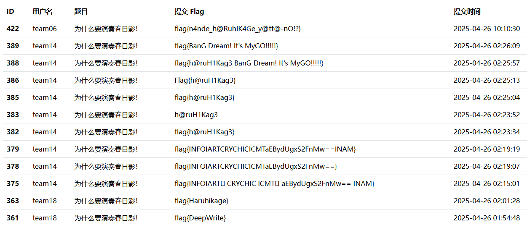Click the timestamp 2025-04-26 02:15:01
The image size is (527, 225).
pos(487,184)
